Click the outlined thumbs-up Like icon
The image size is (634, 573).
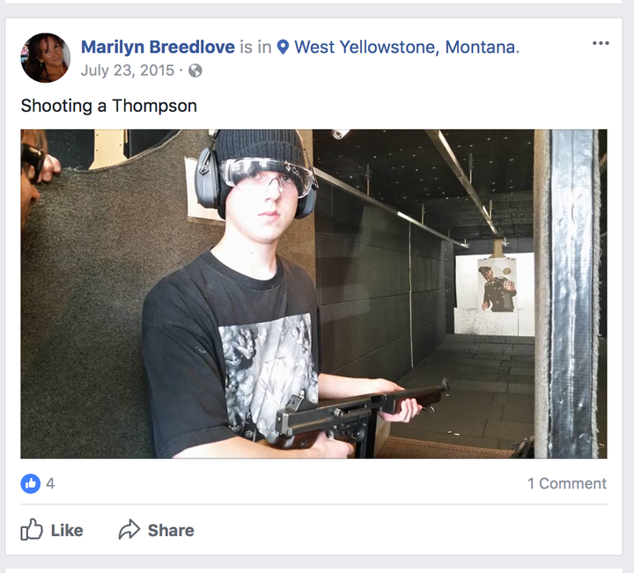click(x=32, y=529)
